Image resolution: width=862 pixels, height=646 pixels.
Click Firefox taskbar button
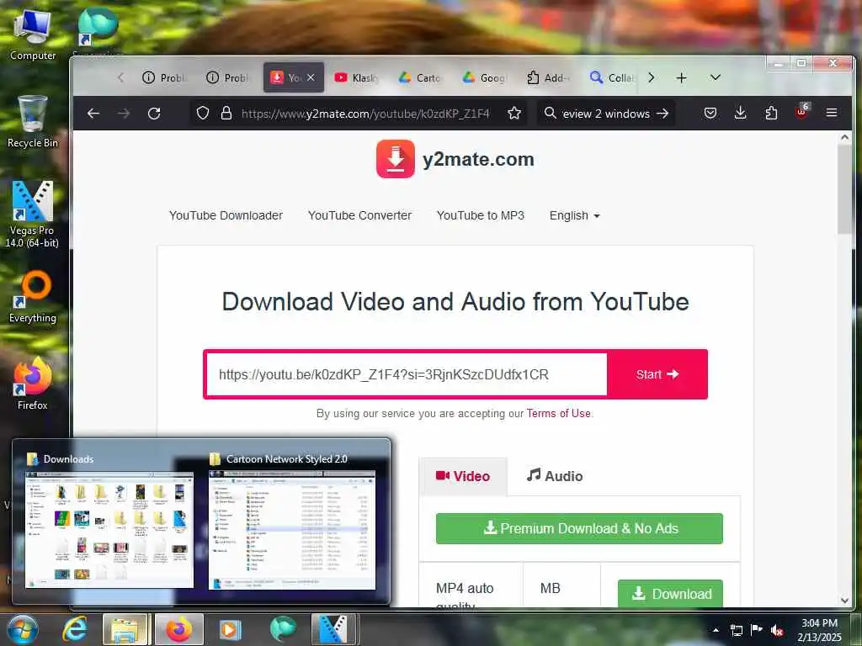pos(178,629)
